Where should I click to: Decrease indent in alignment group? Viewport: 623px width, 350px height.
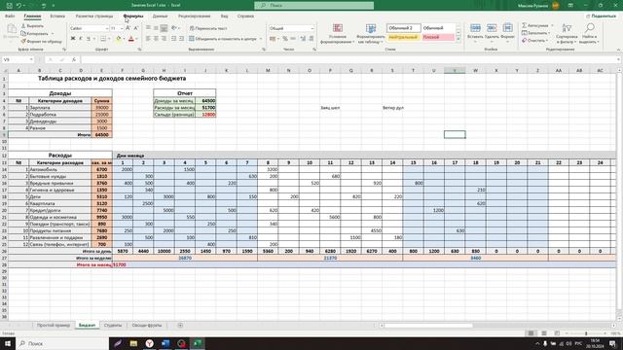pyautogui.click(x=173, y=39)
